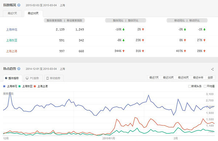218x141 pixels.
Task: Click pie icon on 整体趋势 tab
Action: tap(6, 78)
